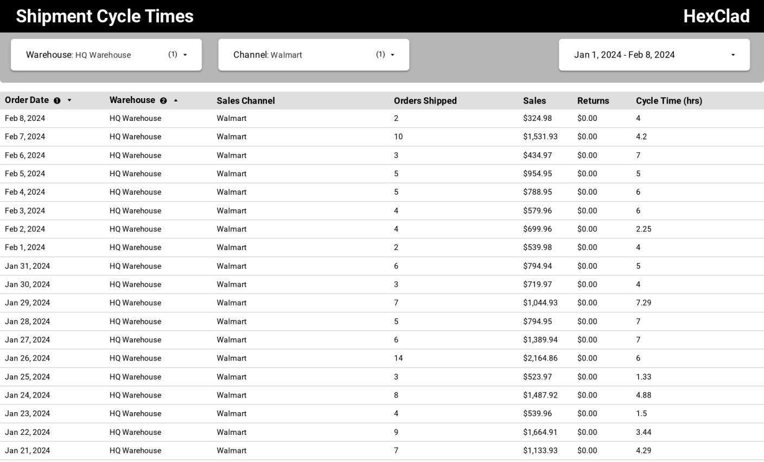
Task: Click the $1,531.93 sales cell
Action: tap(540, 137)
